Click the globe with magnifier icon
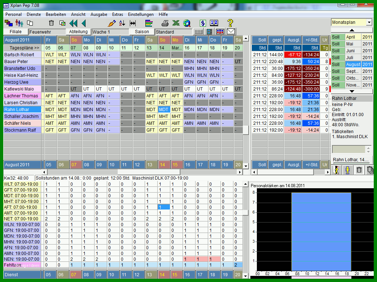377x282 pixels. [x=187, y=23]
